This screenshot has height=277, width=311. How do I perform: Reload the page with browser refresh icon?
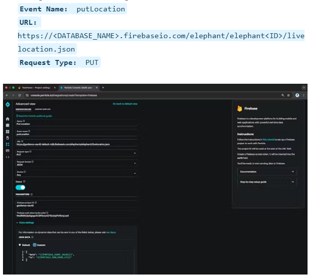click(19, 95)
